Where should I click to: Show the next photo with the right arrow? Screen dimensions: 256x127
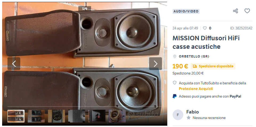pyautogui.click(x=156, y=64)
